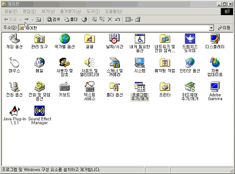Toggle the 폴더 folders pane button
The width and height of the screenshot is (235, 174).
coord(71,20)
